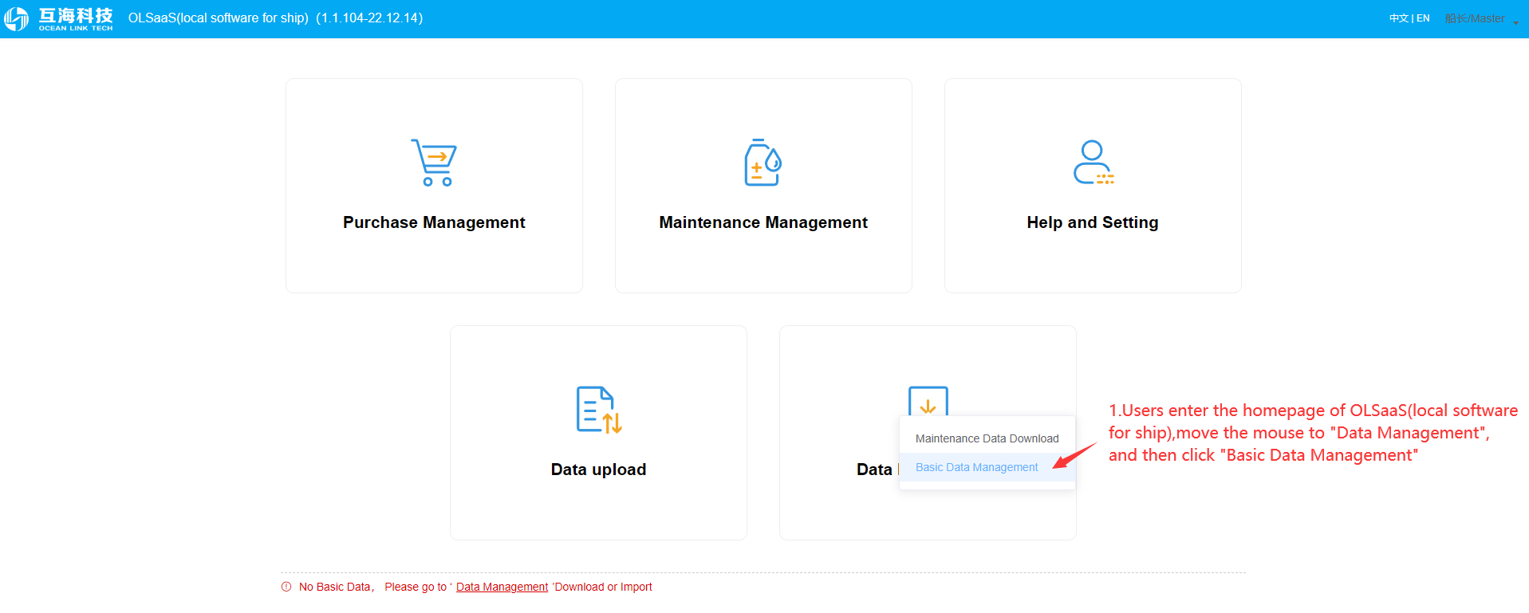Open Purchase Management module
This screenshot has height=613, width=1529.
click(434, 186)
